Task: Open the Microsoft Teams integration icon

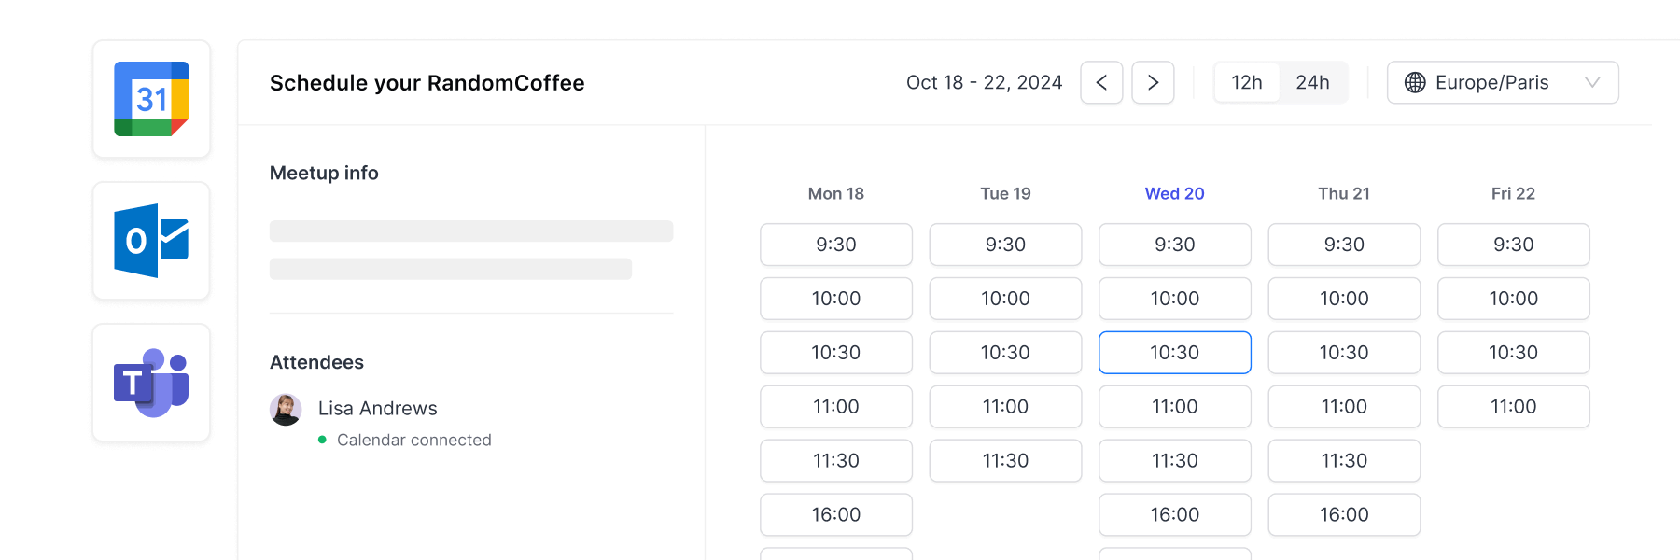Action: (151, 383)
